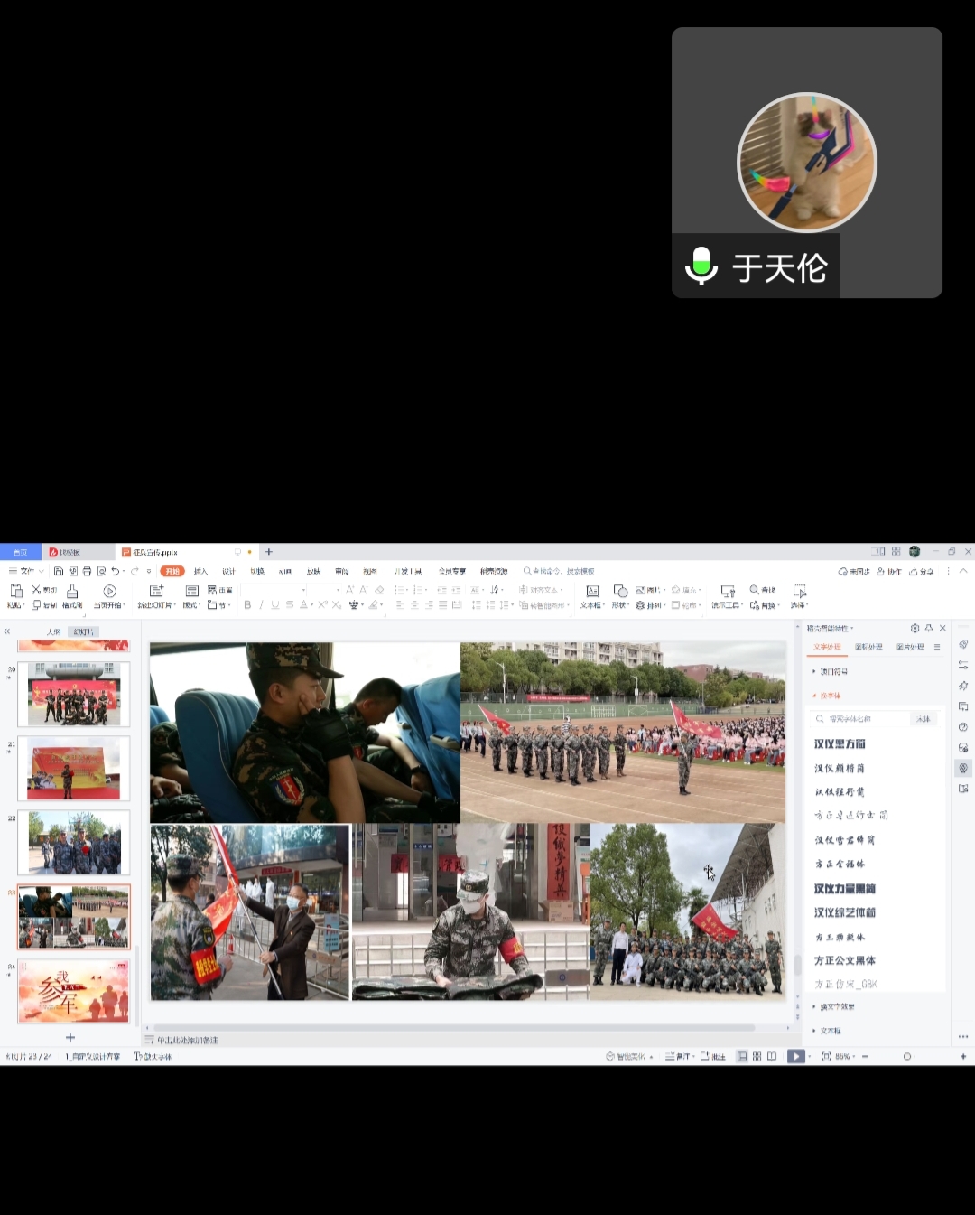Screen dimensions: 975x1215
Task: Pin the right side panel
Action: click(x=929, y=628)
